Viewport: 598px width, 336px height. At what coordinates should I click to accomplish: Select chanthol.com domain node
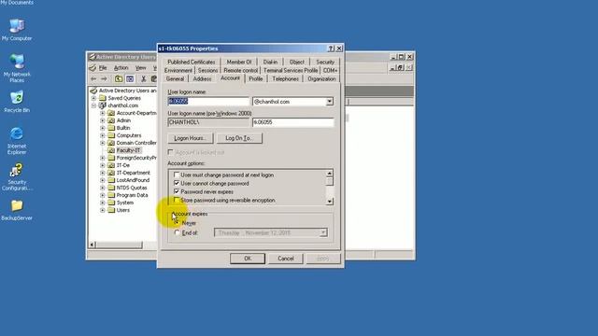[122, 105]
